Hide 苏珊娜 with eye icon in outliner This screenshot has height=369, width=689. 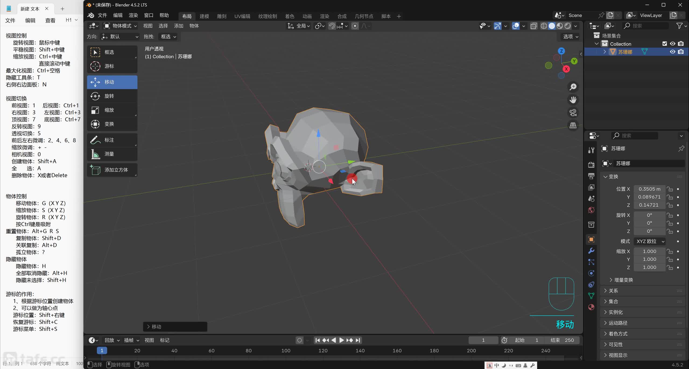click(x=673, y=52)
